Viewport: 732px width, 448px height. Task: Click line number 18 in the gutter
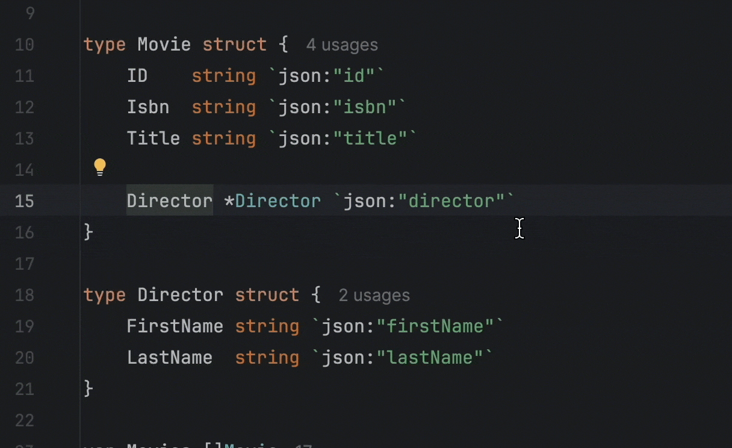point(24,296)
